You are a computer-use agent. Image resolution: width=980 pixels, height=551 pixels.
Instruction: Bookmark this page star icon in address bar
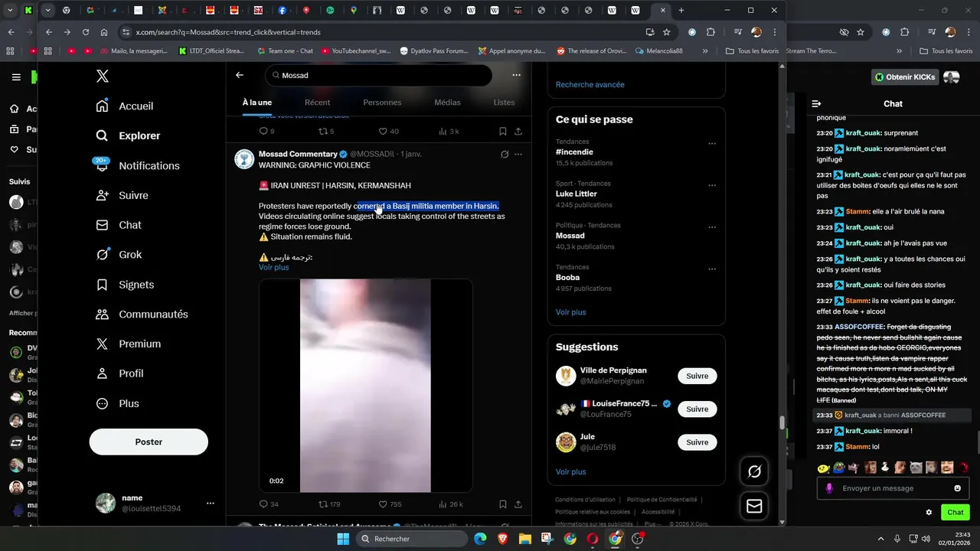click(x=667, y=32)
